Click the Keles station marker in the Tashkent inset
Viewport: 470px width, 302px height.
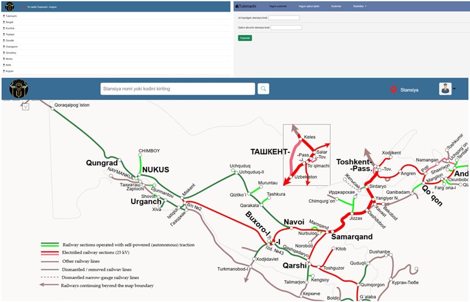(x=301, y=139)
